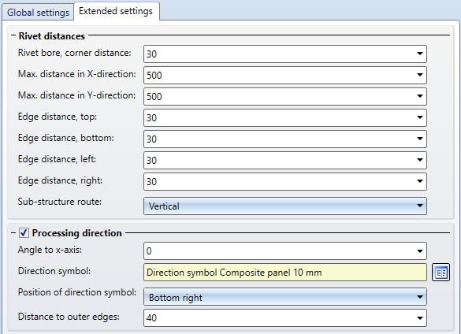This screenshot has height=334, width=461.
Task: Switch to the Global settings tab
Action: pyautogui.click(x=38, y=13)
